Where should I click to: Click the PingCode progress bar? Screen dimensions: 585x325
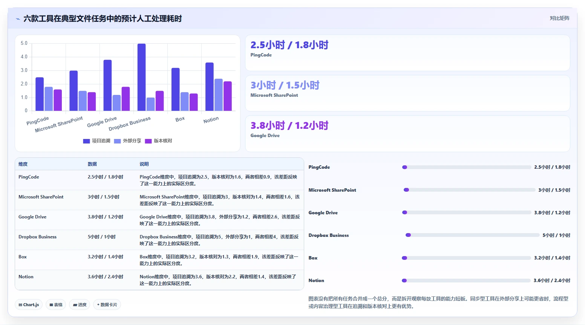[467, 167]
